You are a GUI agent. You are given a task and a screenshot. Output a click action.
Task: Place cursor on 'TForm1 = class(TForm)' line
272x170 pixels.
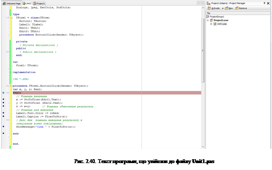(33, 18)
